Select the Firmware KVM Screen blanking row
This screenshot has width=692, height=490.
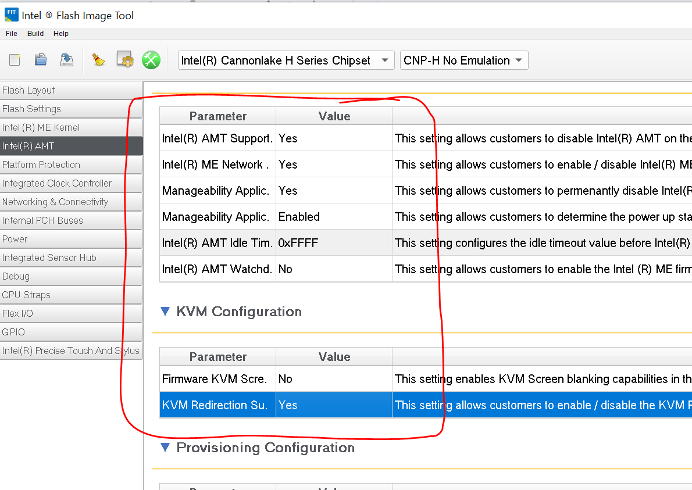coord(215,379)
